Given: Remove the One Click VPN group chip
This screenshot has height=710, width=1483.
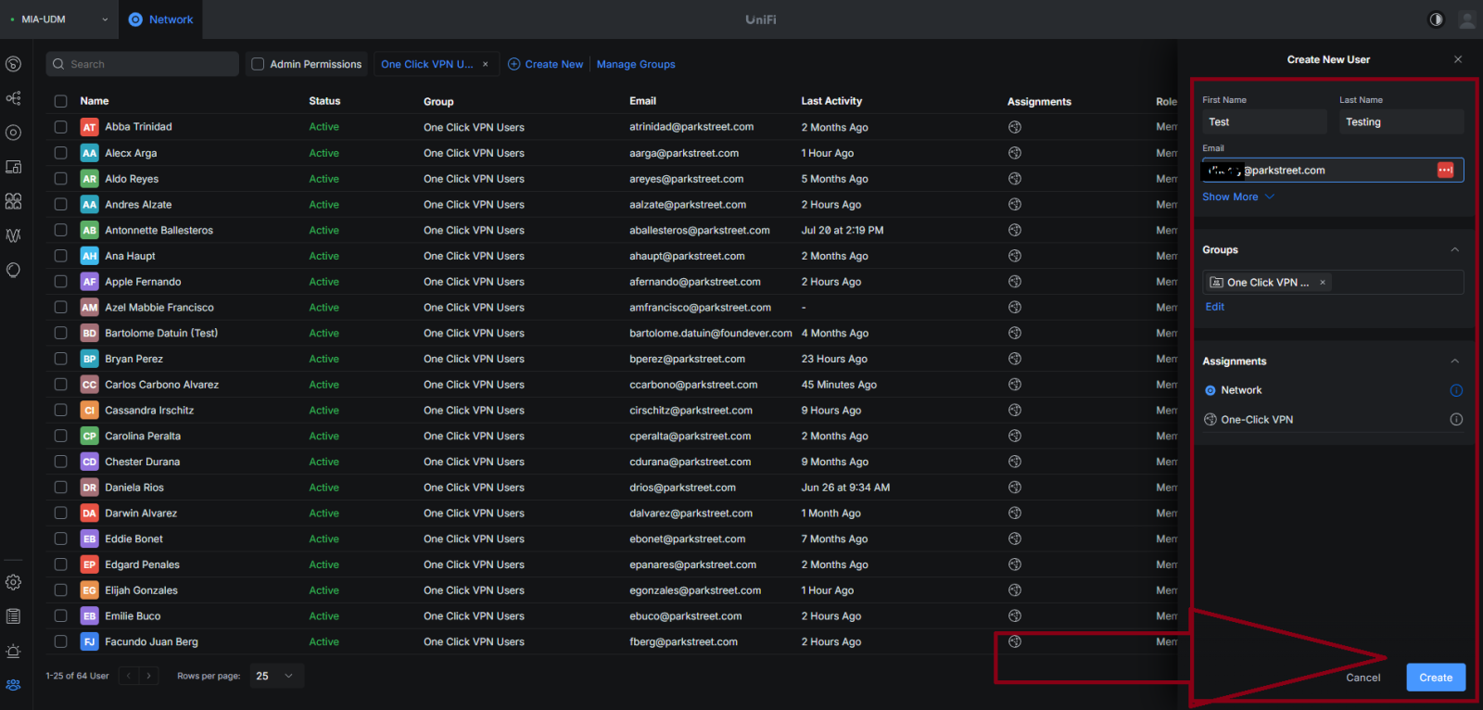Looking at the screenshot, I should click(x=1323, y=283).
